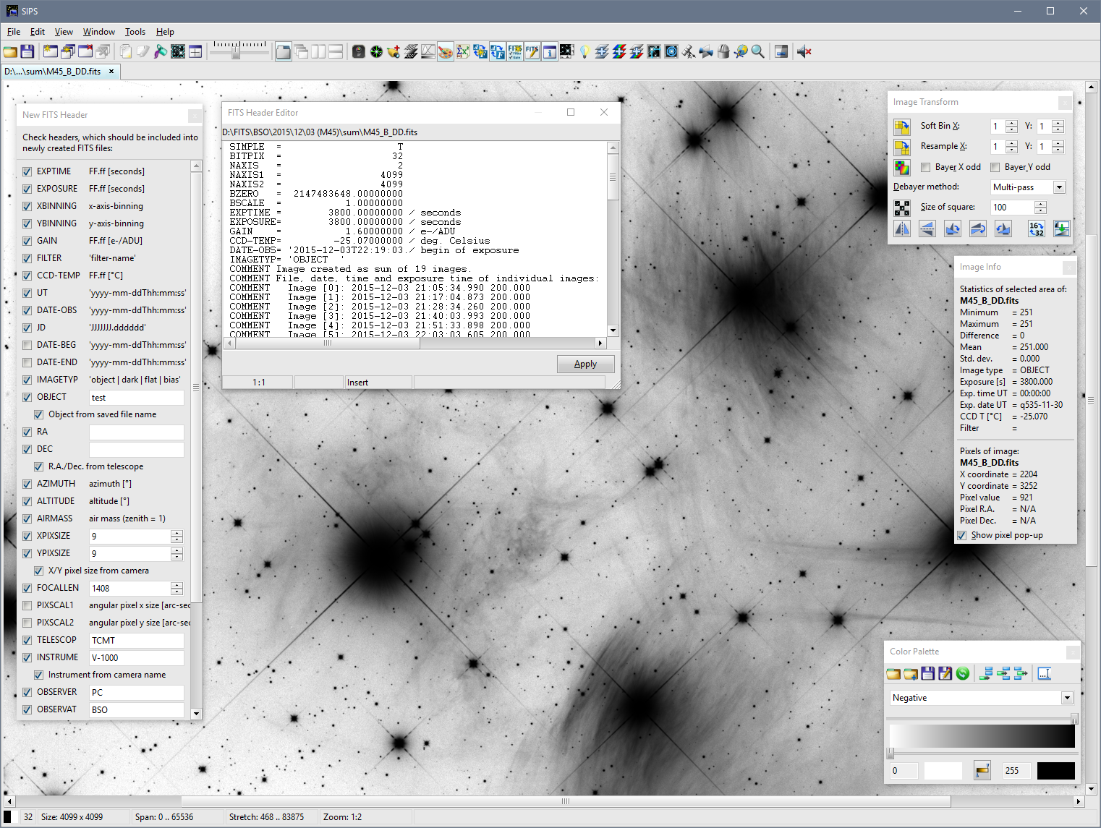Open the Tools menu

(x=135, y=32)
